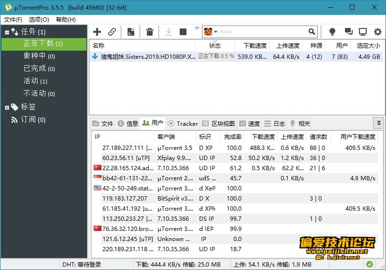The height and width of the screenshot is (270, 386).
Task: Switch to the 速度 tab
Action: pos(250,123)
